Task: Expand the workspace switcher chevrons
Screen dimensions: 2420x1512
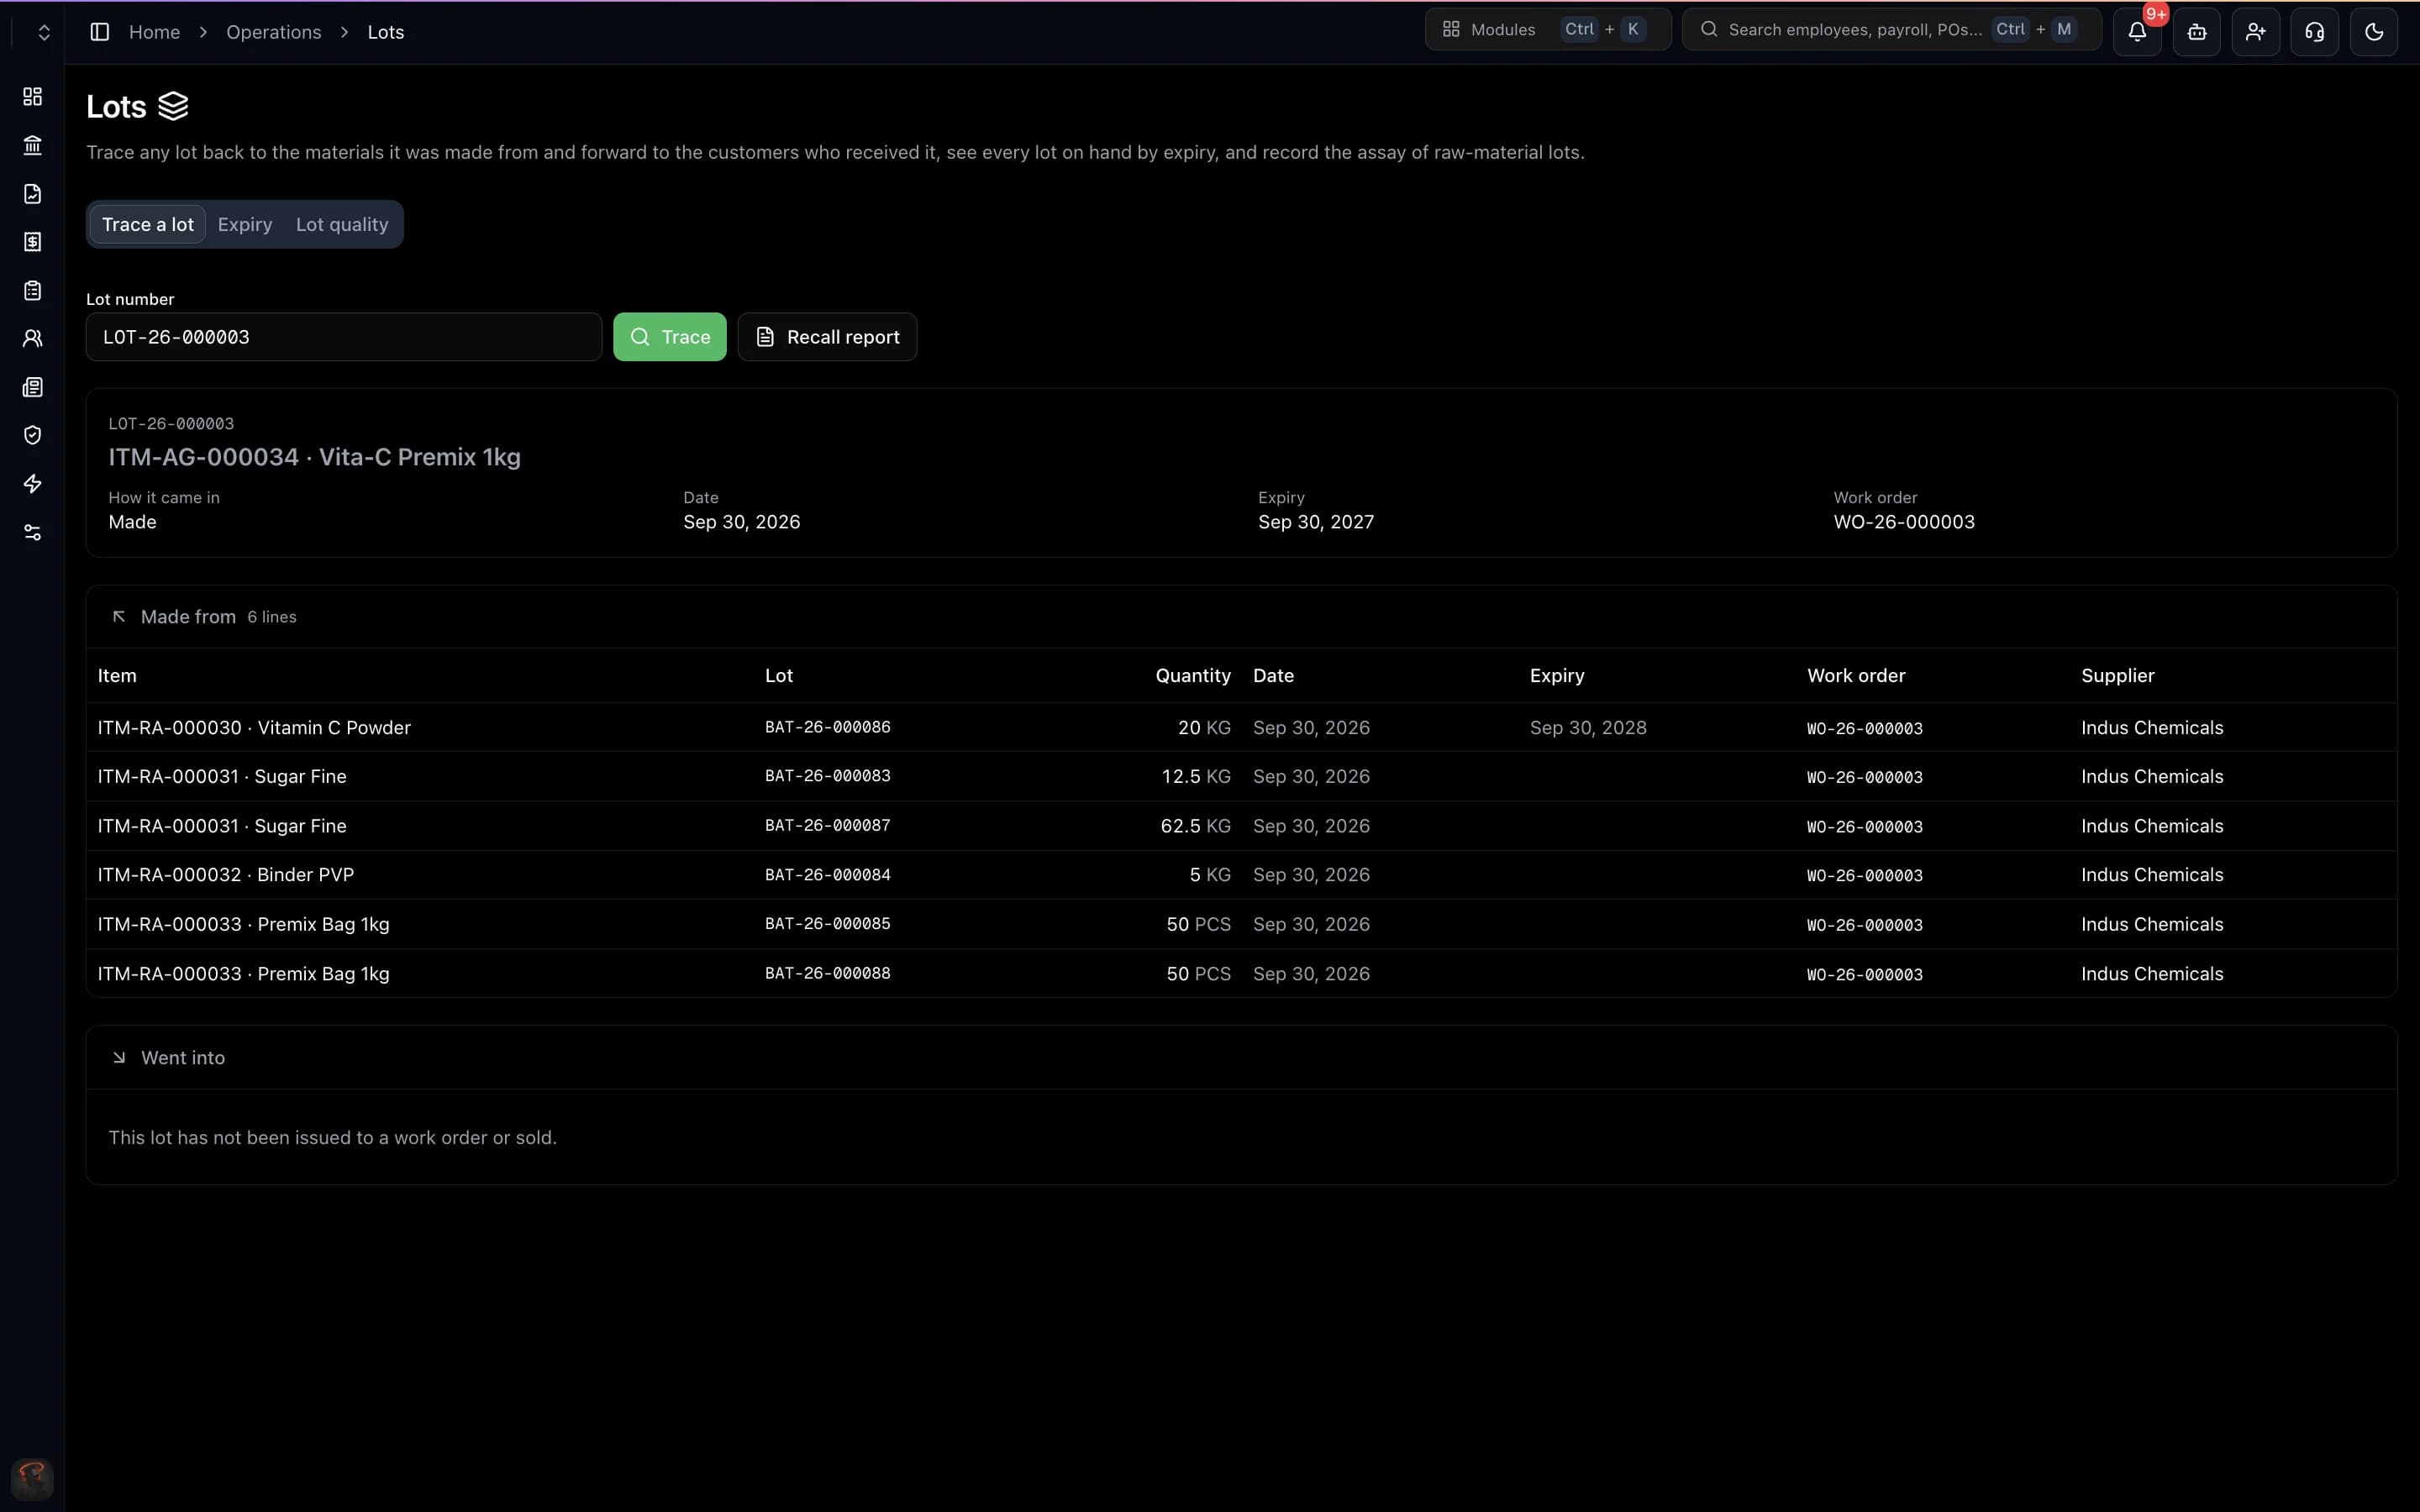Action: pyautogui.click(x=43, y=32)
